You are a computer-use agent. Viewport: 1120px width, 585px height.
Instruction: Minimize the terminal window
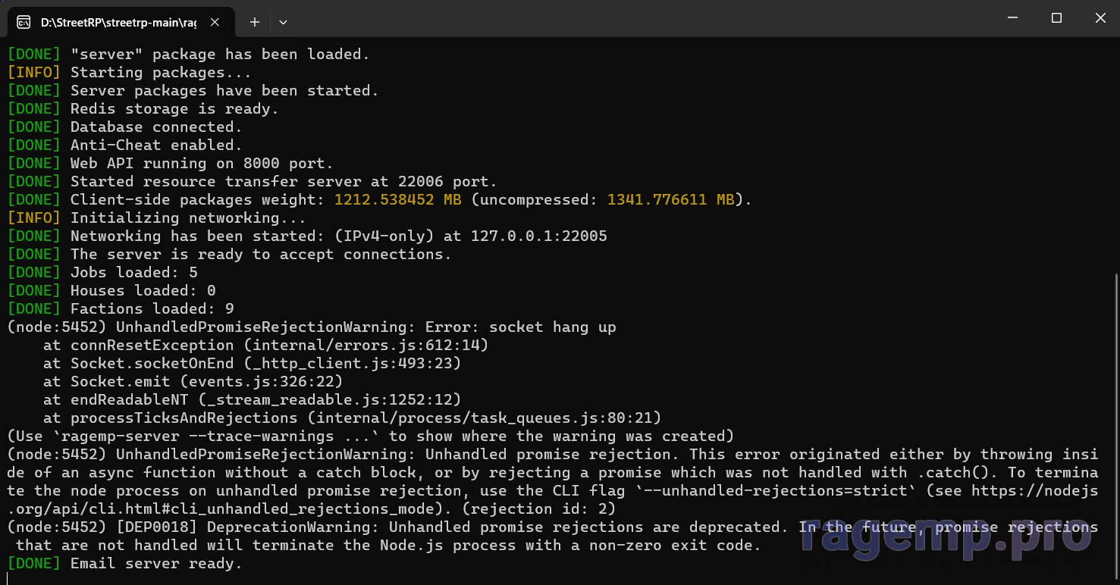pos(1012,18)
